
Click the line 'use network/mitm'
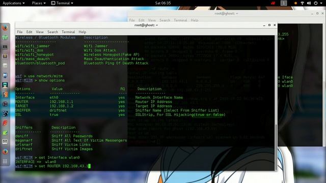[45, 76]
